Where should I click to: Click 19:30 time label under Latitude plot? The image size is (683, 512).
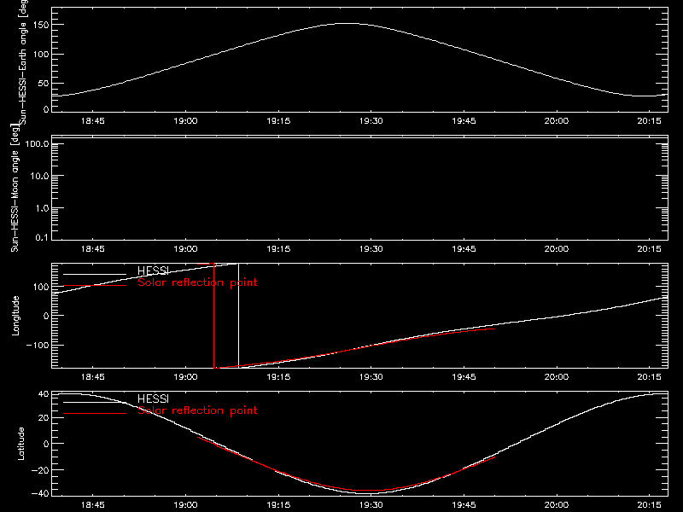point(371,505)
